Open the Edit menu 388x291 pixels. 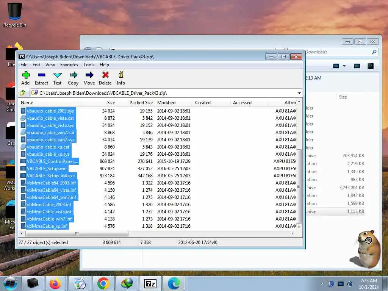click(x=36, y=64)
